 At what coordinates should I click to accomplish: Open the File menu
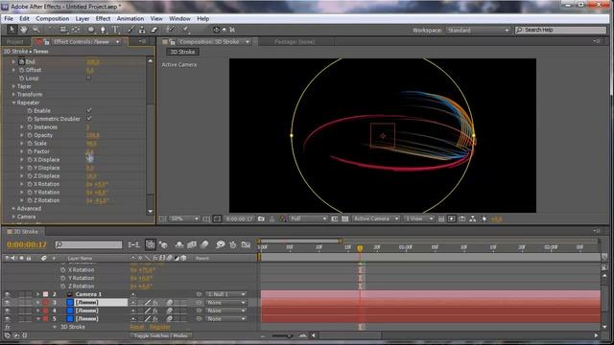[9, 18]
